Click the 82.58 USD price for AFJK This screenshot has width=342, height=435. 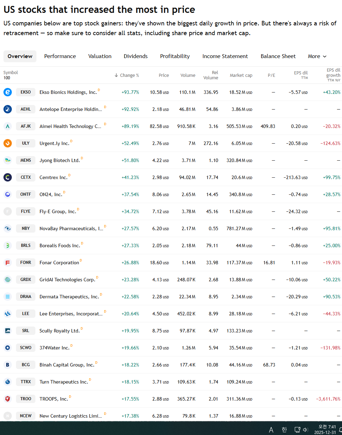click(159, 126)
